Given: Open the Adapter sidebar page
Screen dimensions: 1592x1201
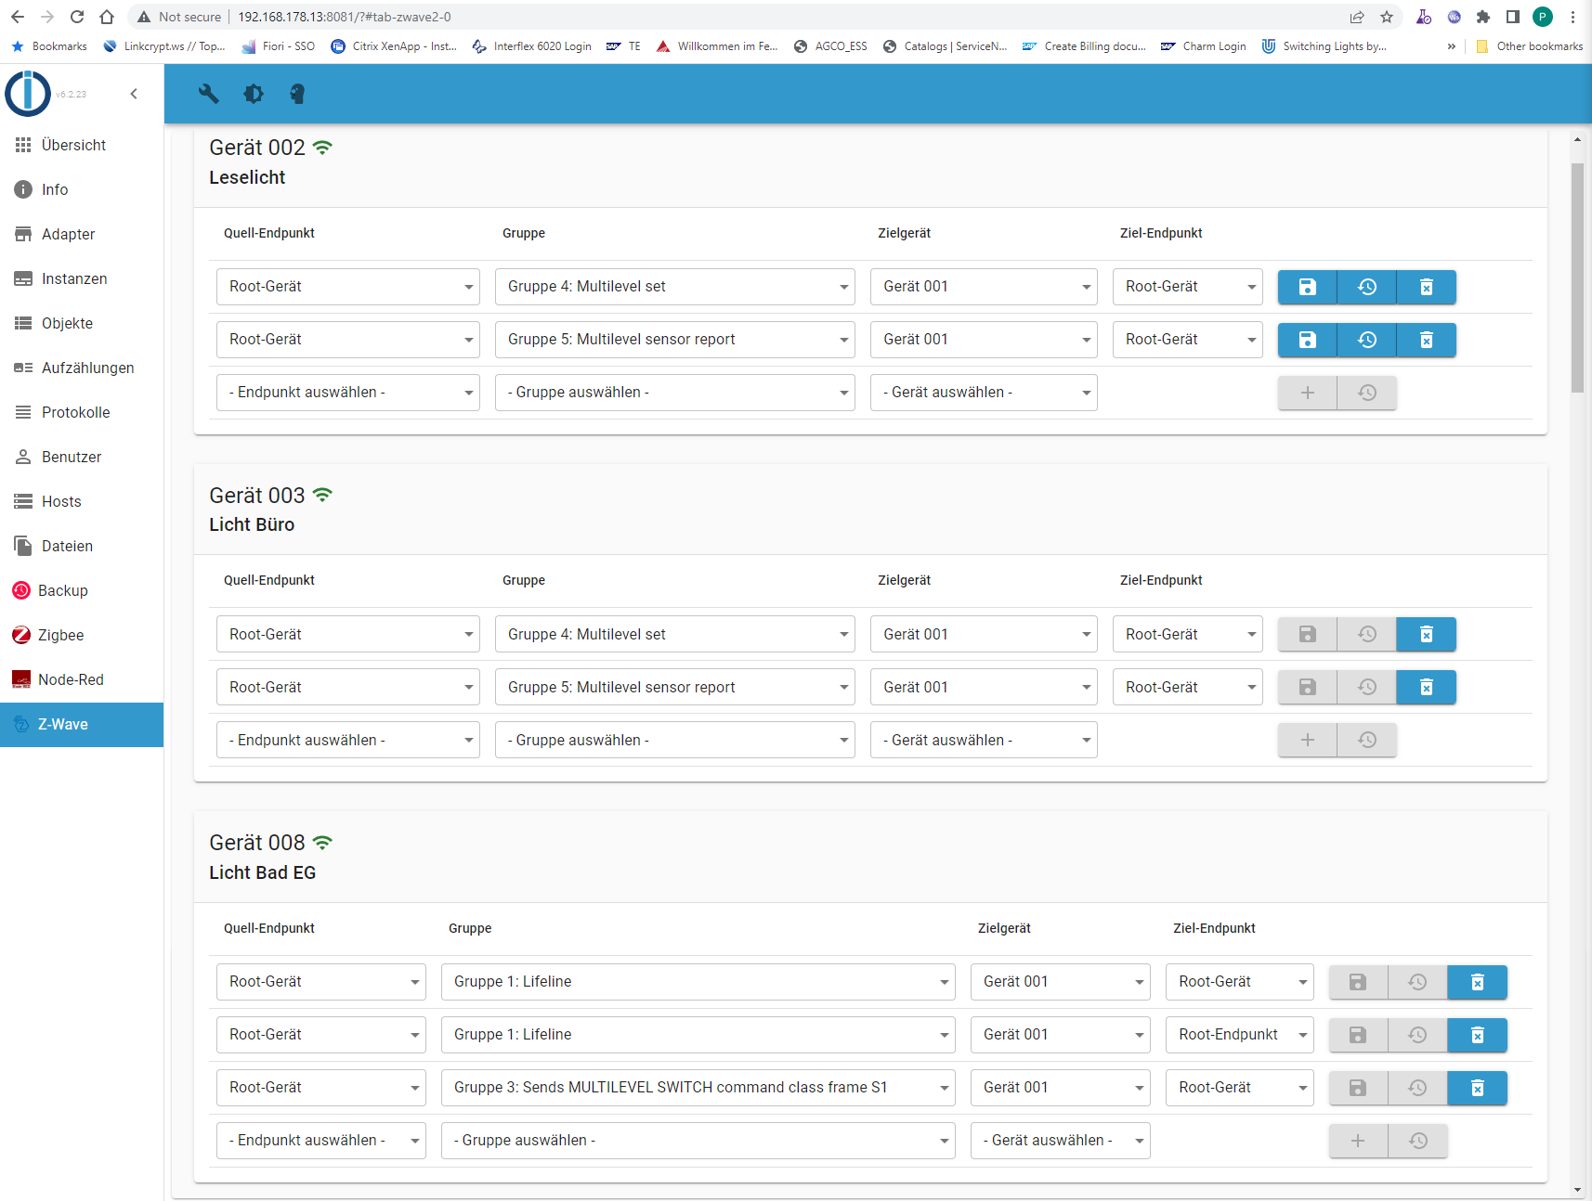Looking at the screenshot, I should click(82, 234).
